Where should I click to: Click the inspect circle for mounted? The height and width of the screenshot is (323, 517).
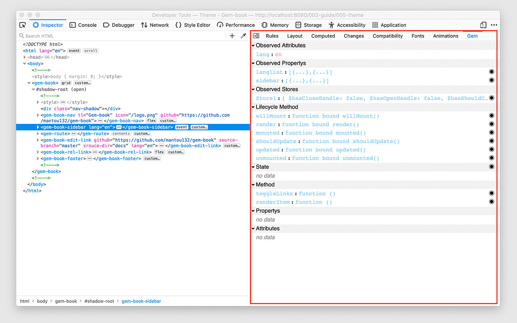coord(492,133)
